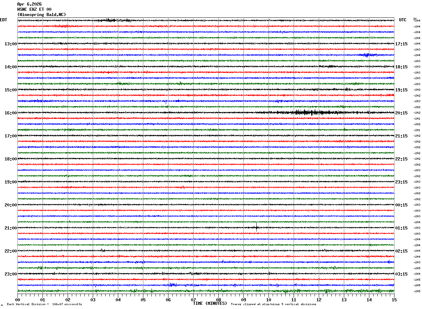Select the 22:00 EDT time label
Image resolution: width=422 pixels, height=309 pixels.
[x=10, y=251]
